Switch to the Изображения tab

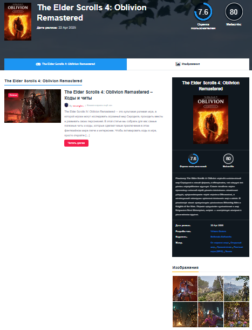[188, 64]
